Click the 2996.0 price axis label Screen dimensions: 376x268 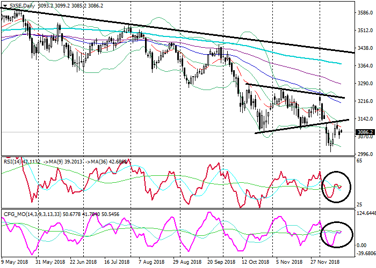tap(365, 154)
